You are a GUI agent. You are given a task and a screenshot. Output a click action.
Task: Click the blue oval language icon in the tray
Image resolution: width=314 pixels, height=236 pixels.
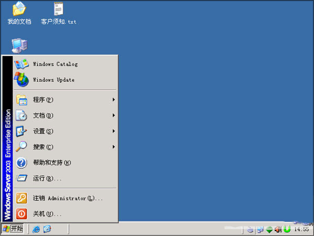(x=250, y=229)
